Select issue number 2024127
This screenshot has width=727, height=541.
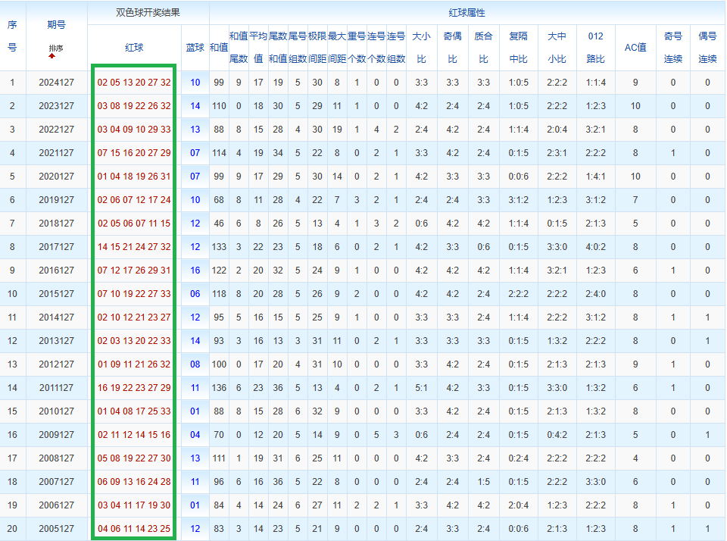click(57, 82)
